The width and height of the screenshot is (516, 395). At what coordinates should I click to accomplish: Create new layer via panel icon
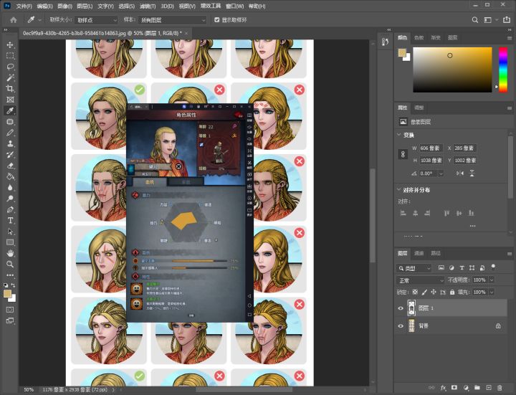click(489, 388)
